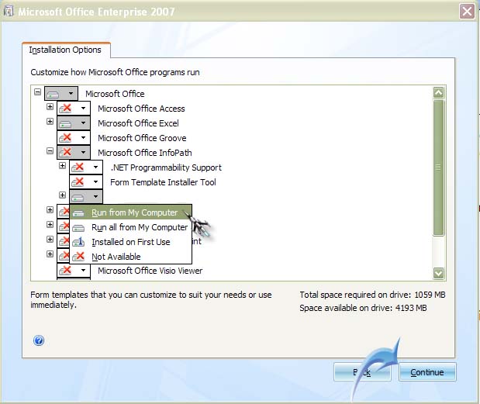Screen dimensions: 480x404
Task: Click the Continue button
Action: click(427, 372)
